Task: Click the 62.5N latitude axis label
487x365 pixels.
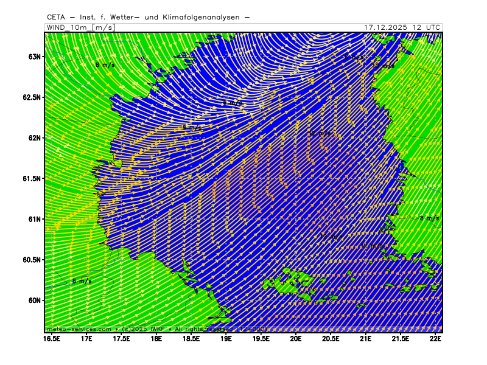Action: click(32, 97)
